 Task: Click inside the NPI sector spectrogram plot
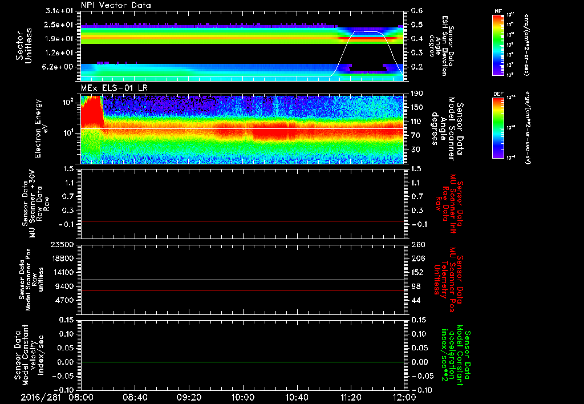click(x=242, y=46)
